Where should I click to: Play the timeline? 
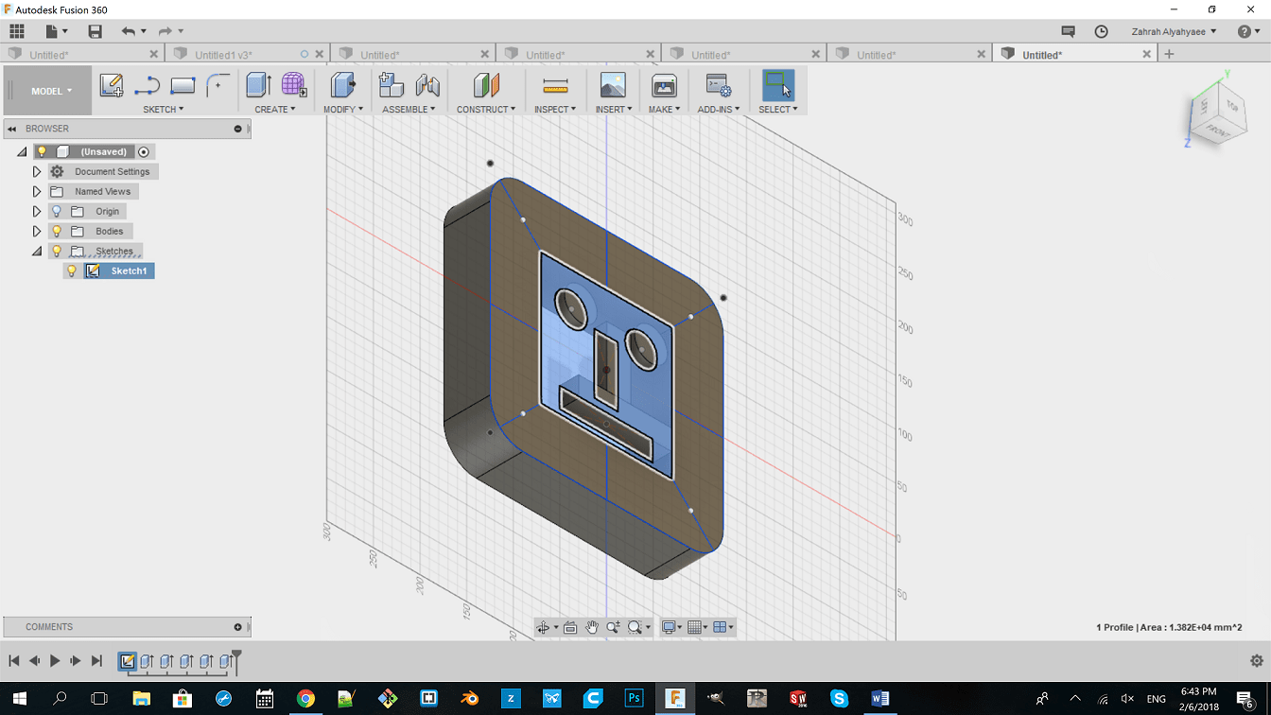click(x=55, y=661)
